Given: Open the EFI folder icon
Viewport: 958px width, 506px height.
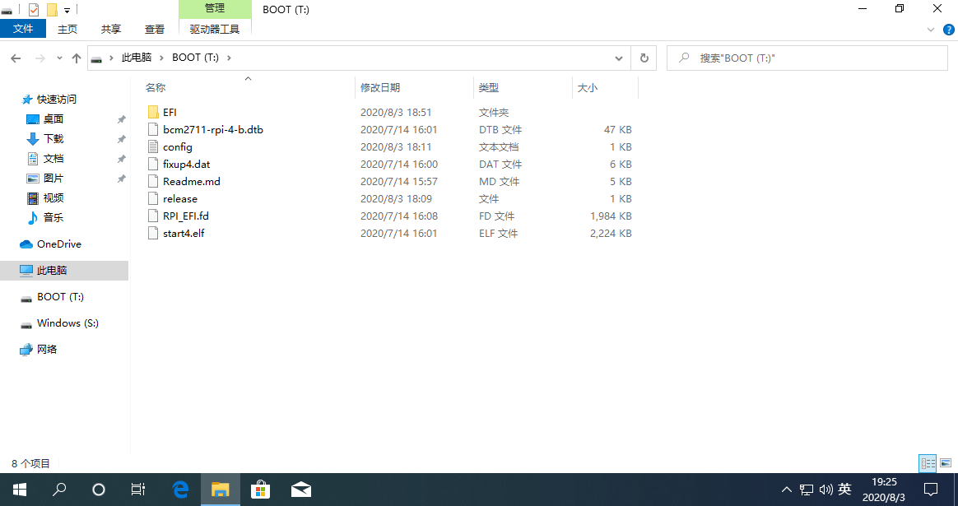Looking at the screenshot, I should [x=153, y=113].
